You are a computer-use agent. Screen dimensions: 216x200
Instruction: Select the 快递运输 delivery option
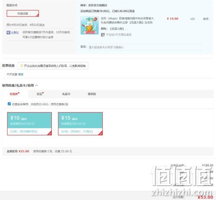click(23, 13)
